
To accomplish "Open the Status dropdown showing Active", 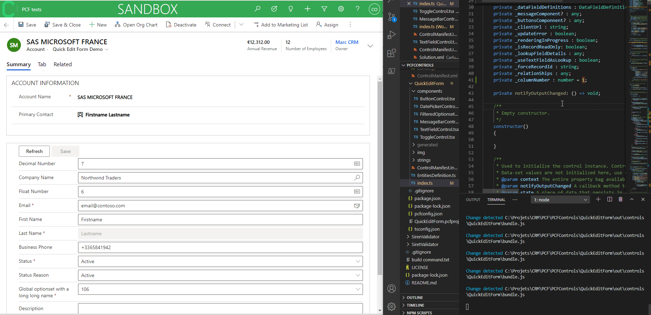I will [x=220, y=261].
